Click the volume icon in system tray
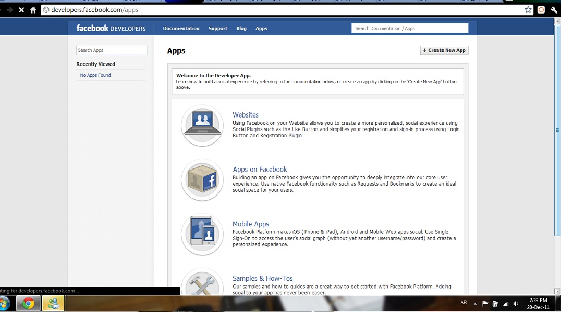The height and width of the screenshot is (312, 561). pyautogui.click(x=516, y=304)
